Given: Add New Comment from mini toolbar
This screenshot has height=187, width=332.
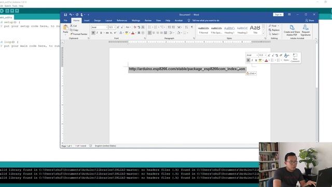Looking at the screenshot, I should pos(295,58).
